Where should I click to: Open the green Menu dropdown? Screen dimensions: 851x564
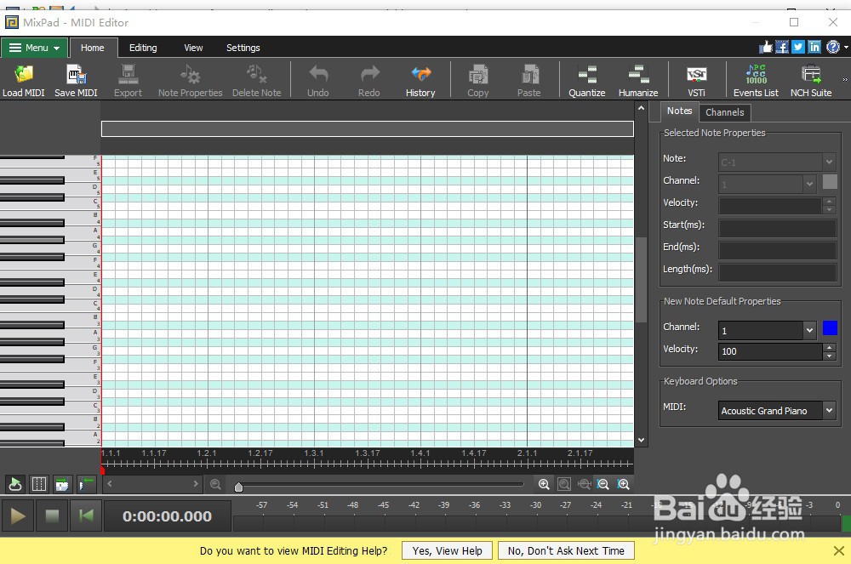pyautogui.click(x=34, y=48)
